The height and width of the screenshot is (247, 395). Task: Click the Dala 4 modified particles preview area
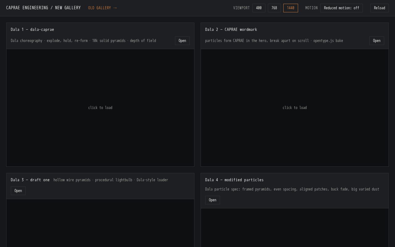[x=295, y=228]
